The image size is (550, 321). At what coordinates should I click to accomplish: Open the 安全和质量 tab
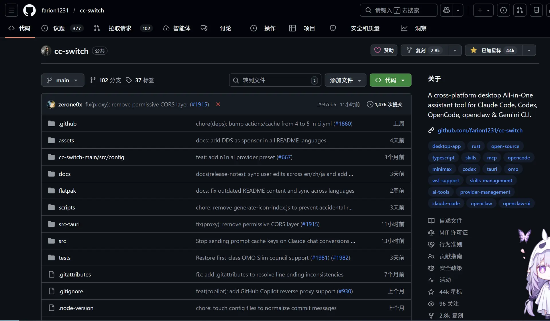pos(355,28)
